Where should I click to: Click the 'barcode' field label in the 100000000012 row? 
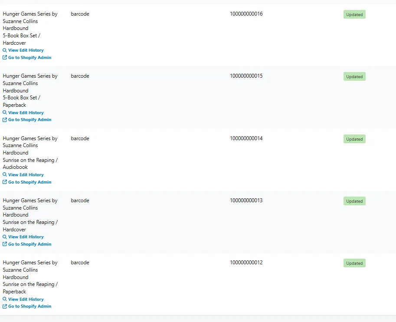tap(80, 263)
